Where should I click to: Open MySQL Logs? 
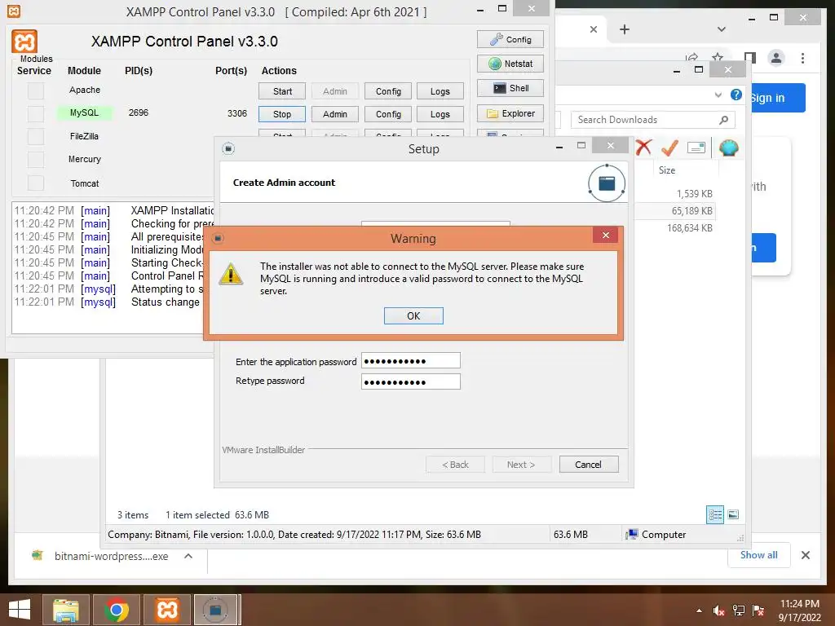coord(440,114)
